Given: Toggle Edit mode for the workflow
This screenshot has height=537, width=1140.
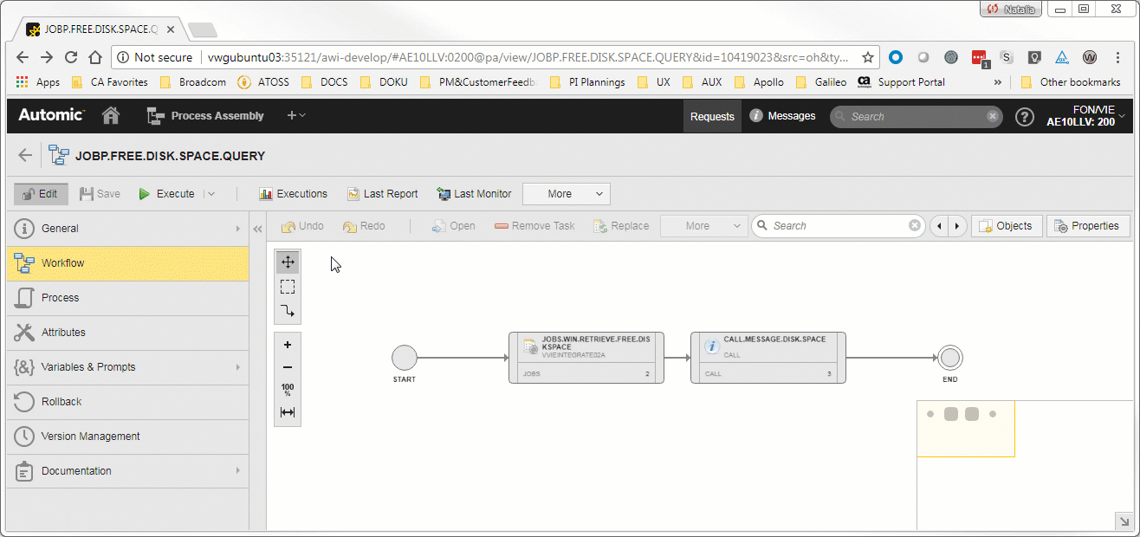Looking at the screenshot, I should [41, 194].
